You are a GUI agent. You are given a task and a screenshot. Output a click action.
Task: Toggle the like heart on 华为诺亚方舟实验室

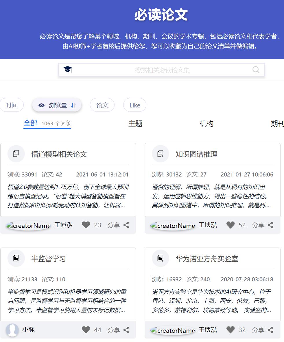pos(230,330)
